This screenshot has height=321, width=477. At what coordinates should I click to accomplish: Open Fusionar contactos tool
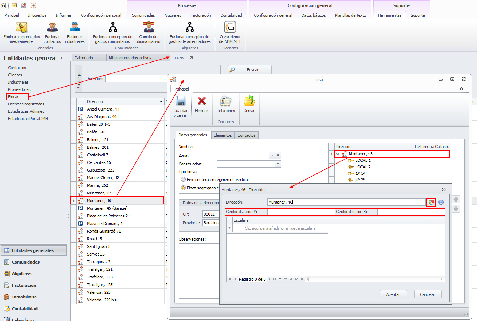point(52,28)
